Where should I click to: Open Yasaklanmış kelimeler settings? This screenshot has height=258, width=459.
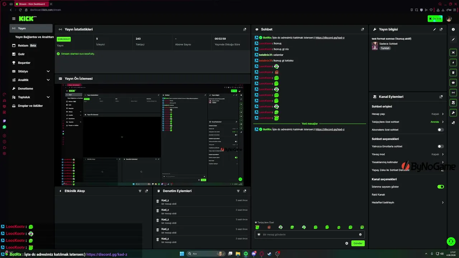408,162
